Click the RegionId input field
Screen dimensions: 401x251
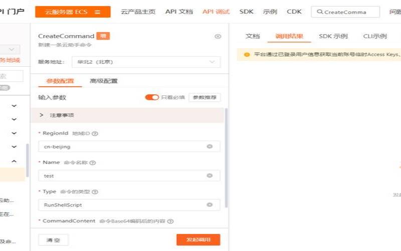tap(129, 147)
